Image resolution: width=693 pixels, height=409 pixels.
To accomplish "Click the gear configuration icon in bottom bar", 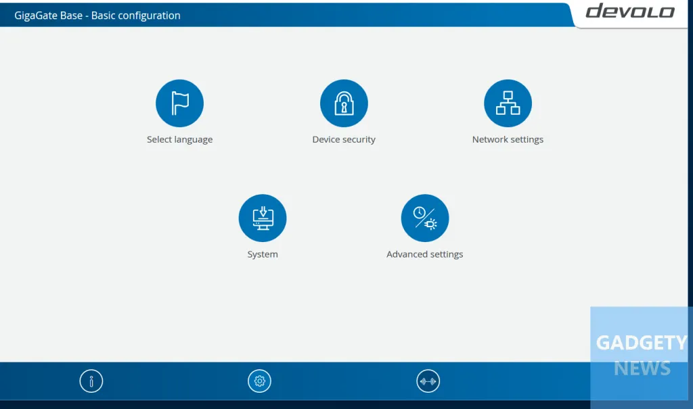I will pos(259,381).
